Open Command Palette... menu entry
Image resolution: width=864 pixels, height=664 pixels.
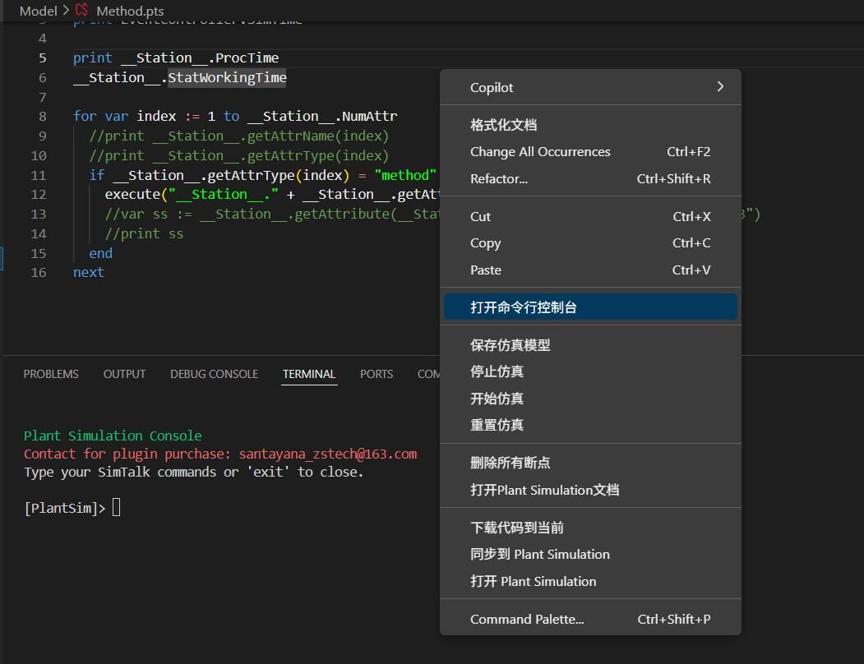click(527, 620)
